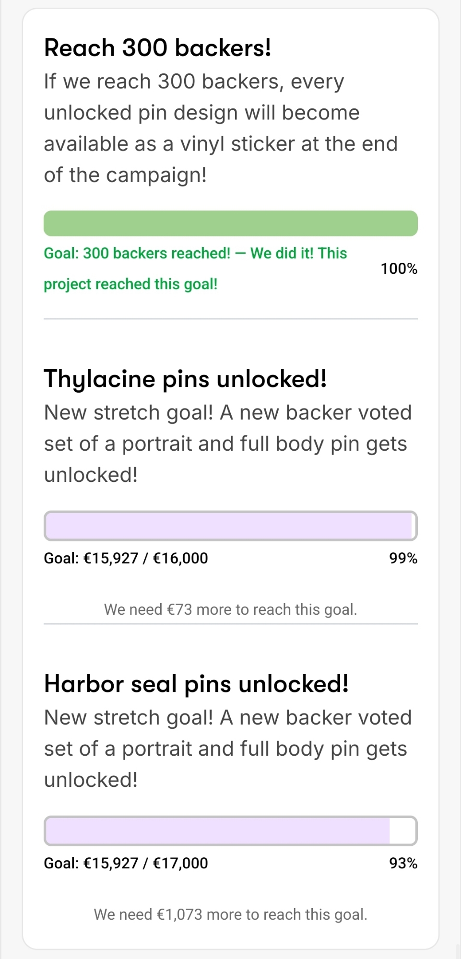Click the 99% progress label
Screen dimensions: 461x959
tap(403, 558)
